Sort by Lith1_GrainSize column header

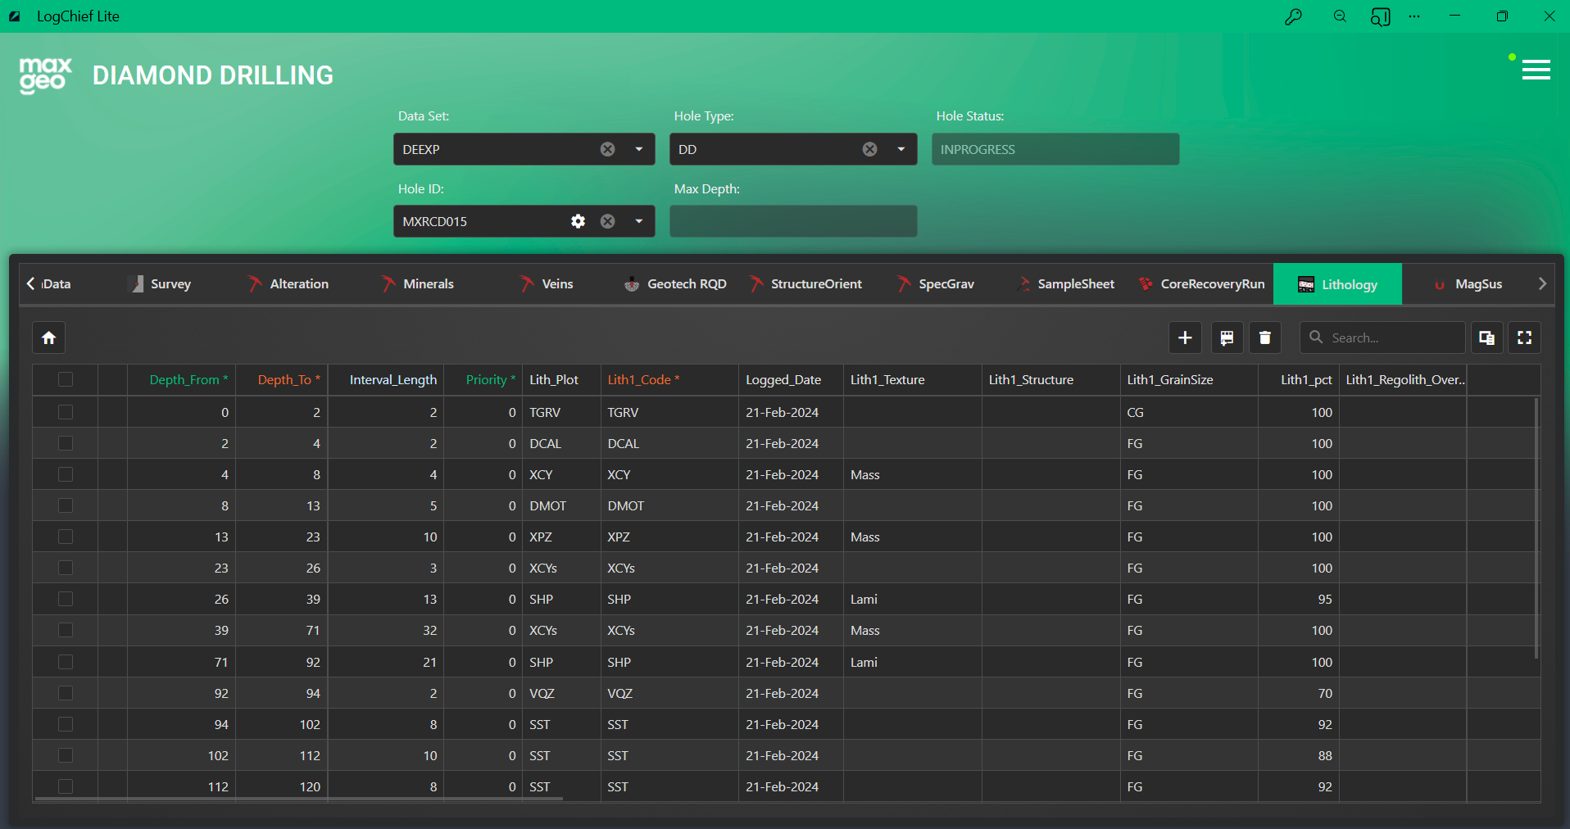click(1189, 379)
